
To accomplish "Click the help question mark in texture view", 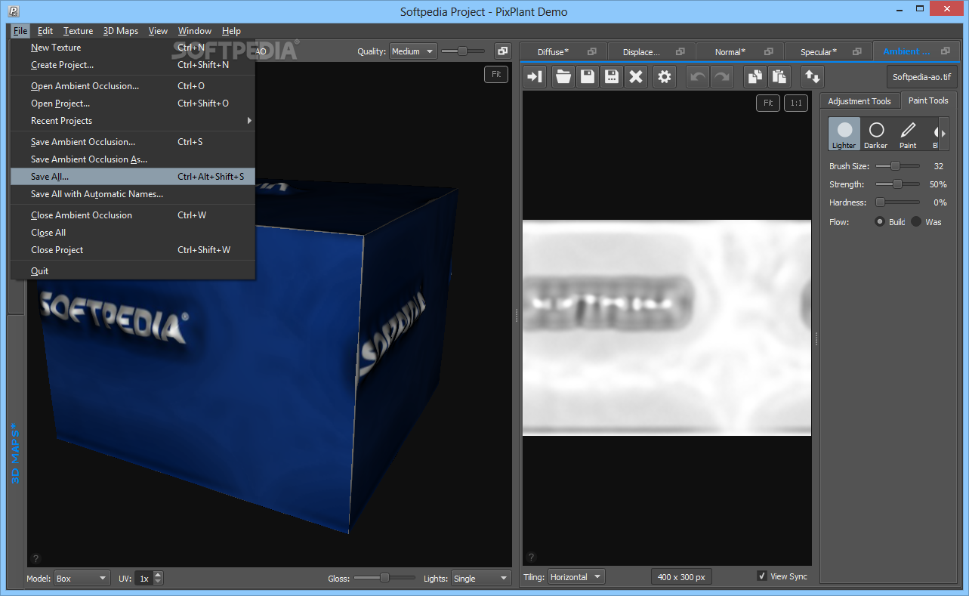I will click(531, 558).
